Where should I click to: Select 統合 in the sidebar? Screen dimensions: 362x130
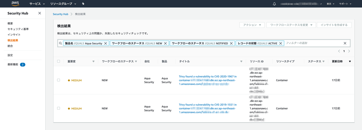pos(10,46)
